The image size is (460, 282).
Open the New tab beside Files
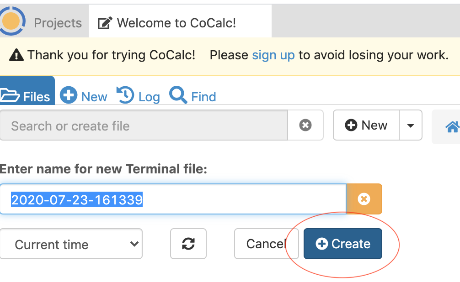84,96
